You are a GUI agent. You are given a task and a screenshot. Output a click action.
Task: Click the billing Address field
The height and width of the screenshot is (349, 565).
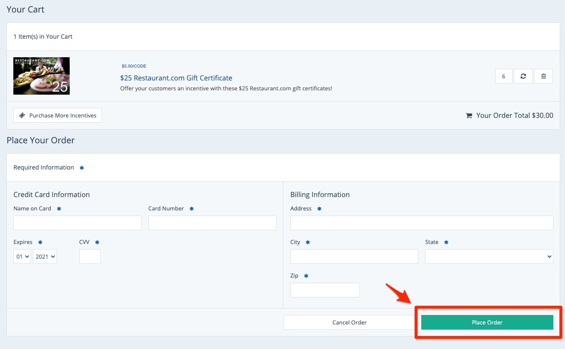point(422,223)
